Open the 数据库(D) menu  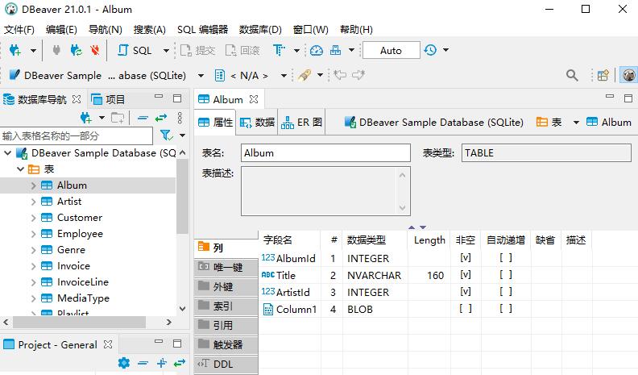[260, 30]
